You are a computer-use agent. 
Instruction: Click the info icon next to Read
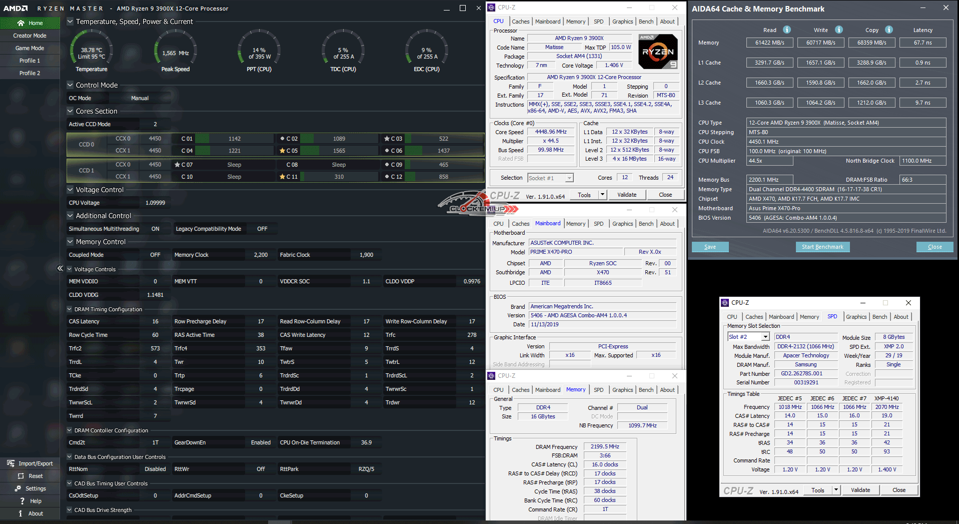(x=787, y=30)
